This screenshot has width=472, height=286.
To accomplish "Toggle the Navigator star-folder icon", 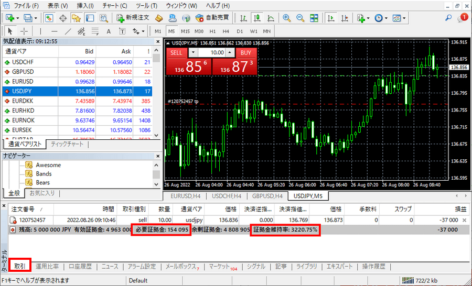I will (77, 18).
